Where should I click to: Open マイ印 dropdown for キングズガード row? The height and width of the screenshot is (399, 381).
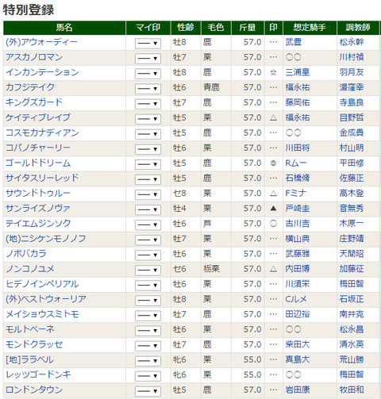point(148,103)
